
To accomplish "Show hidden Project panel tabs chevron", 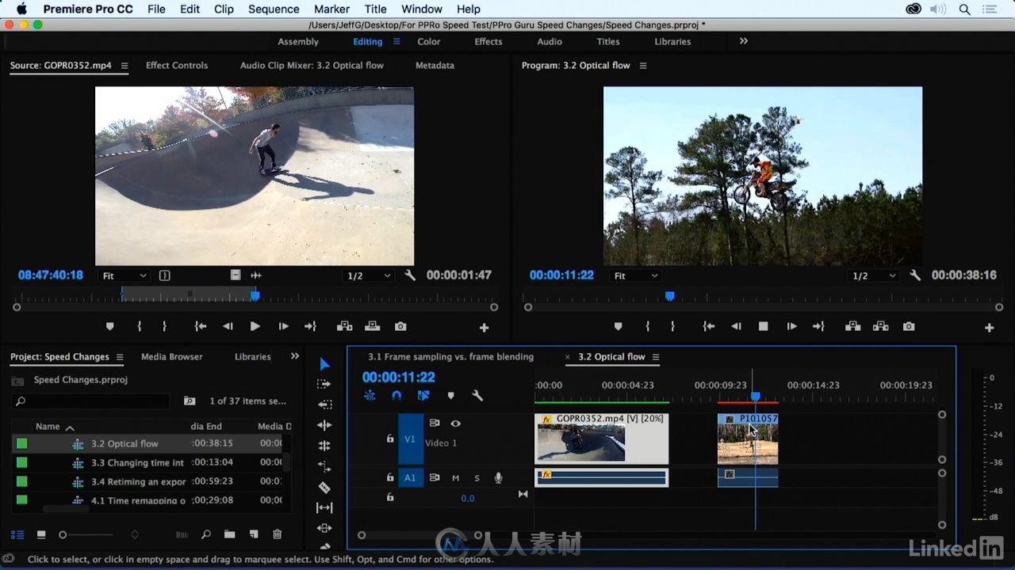I will [x=294, y=356].
